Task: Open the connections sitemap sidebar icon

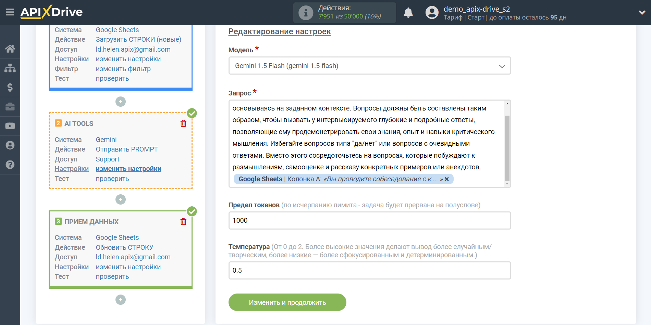Action: [10, 68]
